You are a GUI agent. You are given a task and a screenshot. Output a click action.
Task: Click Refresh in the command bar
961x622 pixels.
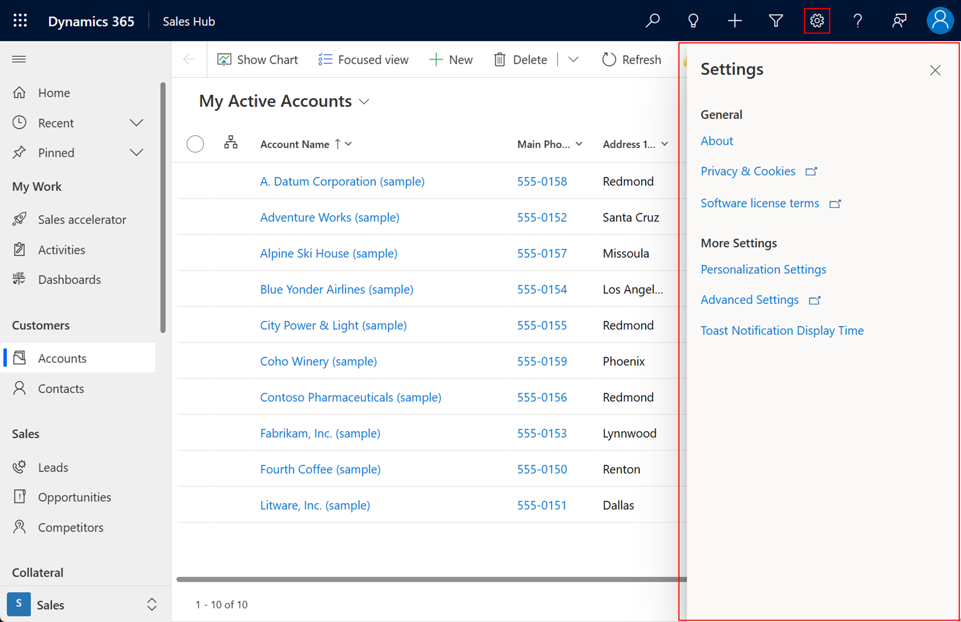pyautogui.click(x=631, y=60)
